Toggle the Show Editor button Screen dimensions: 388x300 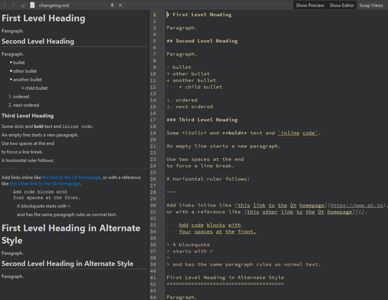(342, 5)
